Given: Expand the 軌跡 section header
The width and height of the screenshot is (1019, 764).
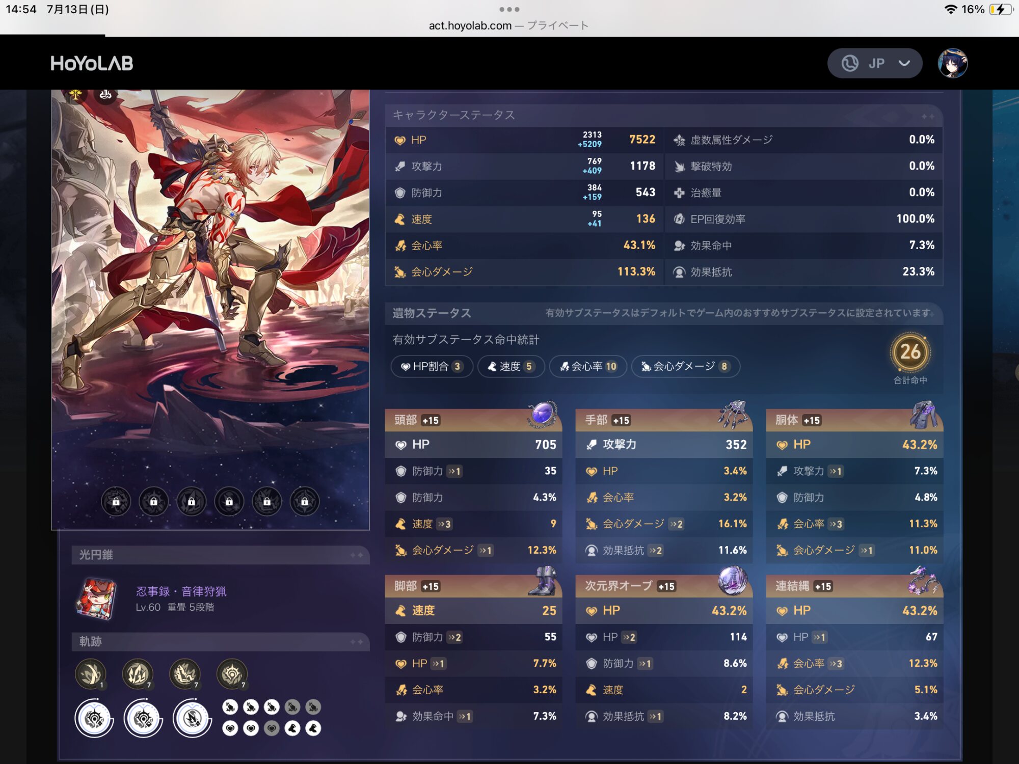Looking at the screenshot, I should [220, 641].
